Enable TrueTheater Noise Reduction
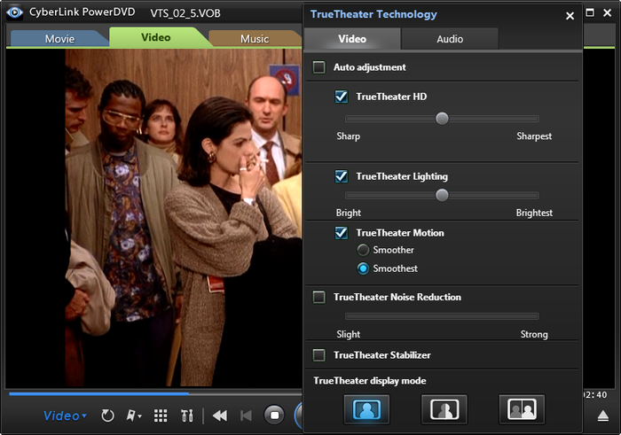621x435 pixels. [319, 297]
